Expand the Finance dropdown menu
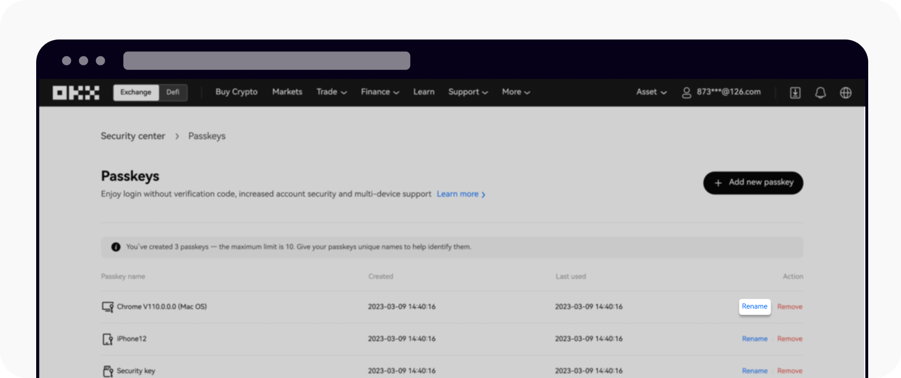Viewport: 901px width, 378px height. pyautogui.click(x=380, y=92)
